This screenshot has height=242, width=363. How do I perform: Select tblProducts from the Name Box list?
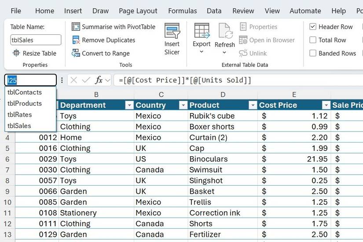tap(30, 103)
